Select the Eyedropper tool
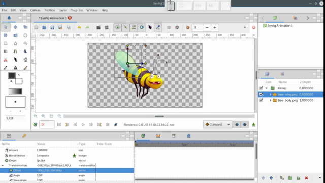 click(x=6, y=68)
